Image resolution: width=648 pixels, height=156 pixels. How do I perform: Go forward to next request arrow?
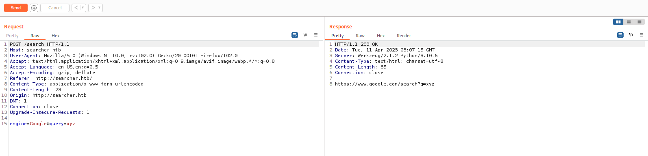click(93, 8)
